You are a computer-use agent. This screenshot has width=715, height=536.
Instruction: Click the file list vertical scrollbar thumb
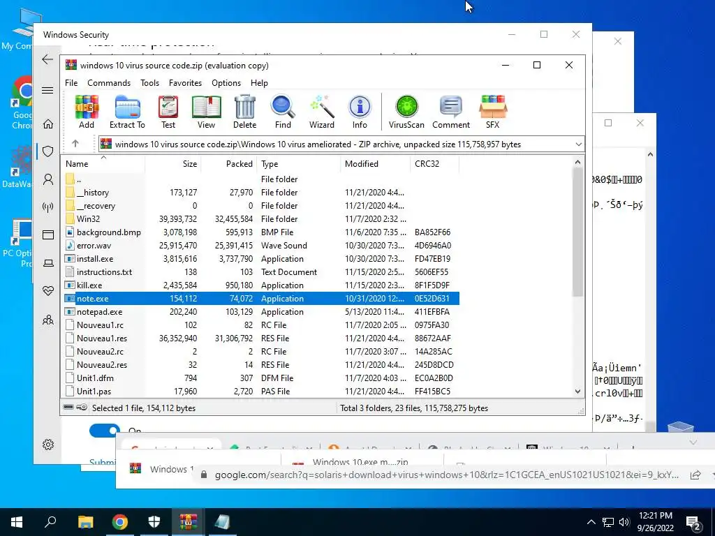point(577,232)
